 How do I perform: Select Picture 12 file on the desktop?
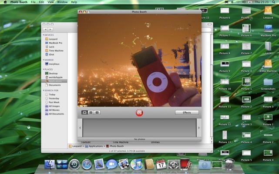pos(225,120)
